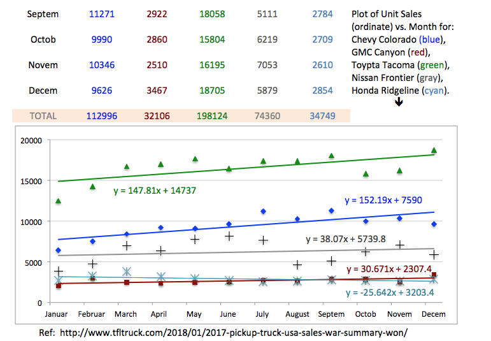491x341 pixels.
Task: Click the 5000 y-axis label
Action: [33, 263]
